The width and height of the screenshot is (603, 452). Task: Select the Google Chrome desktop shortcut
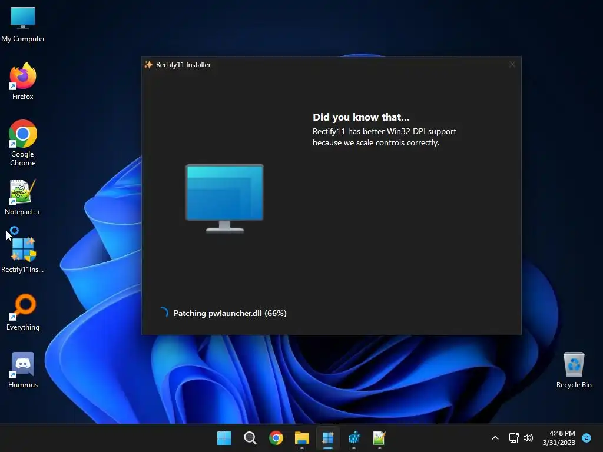(23, 143)
